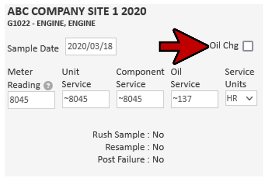The image size is (263, 184).
Task: Click the Rush Sample : No line
Action: pos(128,135)
